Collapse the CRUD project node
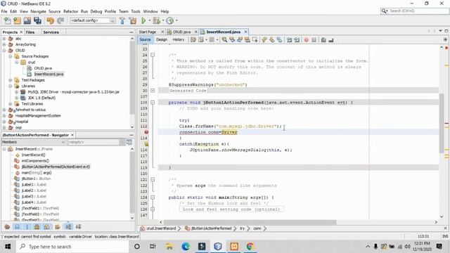 4,51
